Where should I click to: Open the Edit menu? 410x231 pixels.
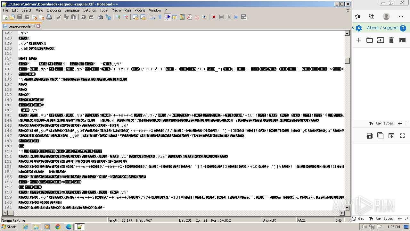pyautogui.click(x=15, y=10)
